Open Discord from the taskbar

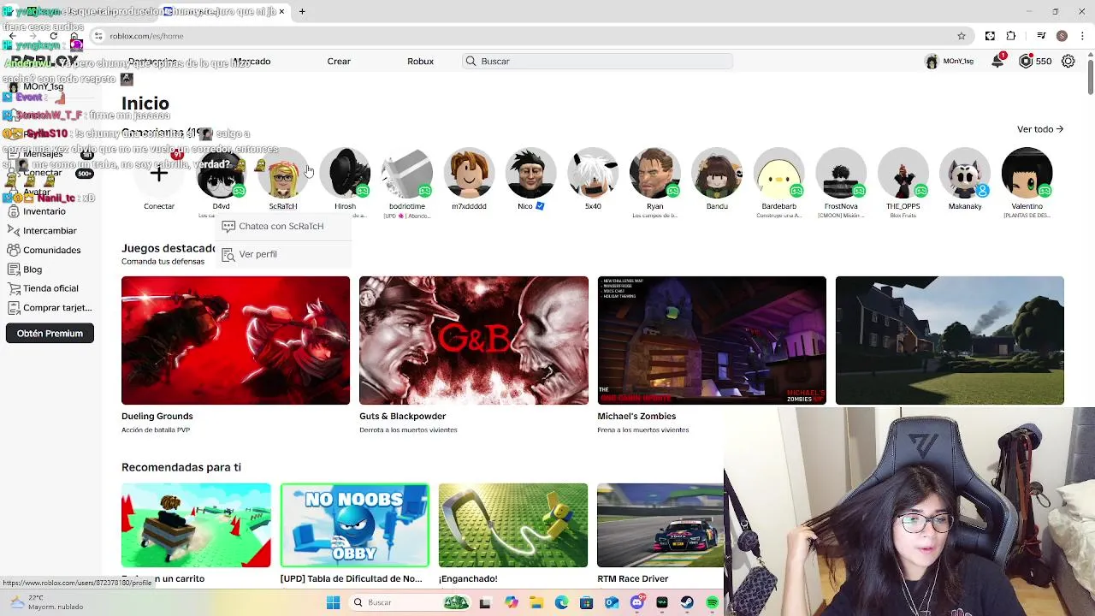[636, 602]
